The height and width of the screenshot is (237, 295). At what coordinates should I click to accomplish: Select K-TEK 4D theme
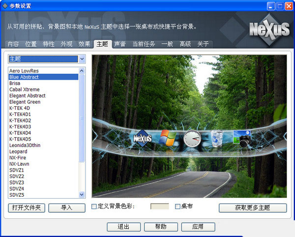43,108
